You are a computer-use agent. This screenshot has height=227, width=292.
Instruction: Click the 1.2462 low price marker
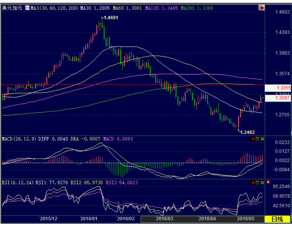247,132
